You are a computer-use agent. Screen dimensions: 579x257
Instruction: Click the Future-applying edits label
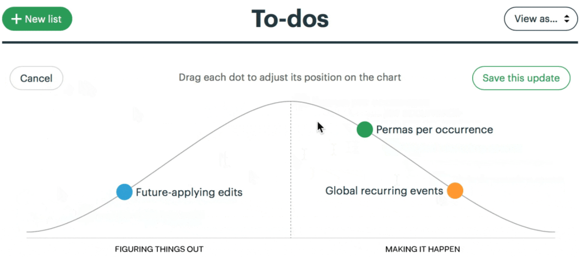189,193
